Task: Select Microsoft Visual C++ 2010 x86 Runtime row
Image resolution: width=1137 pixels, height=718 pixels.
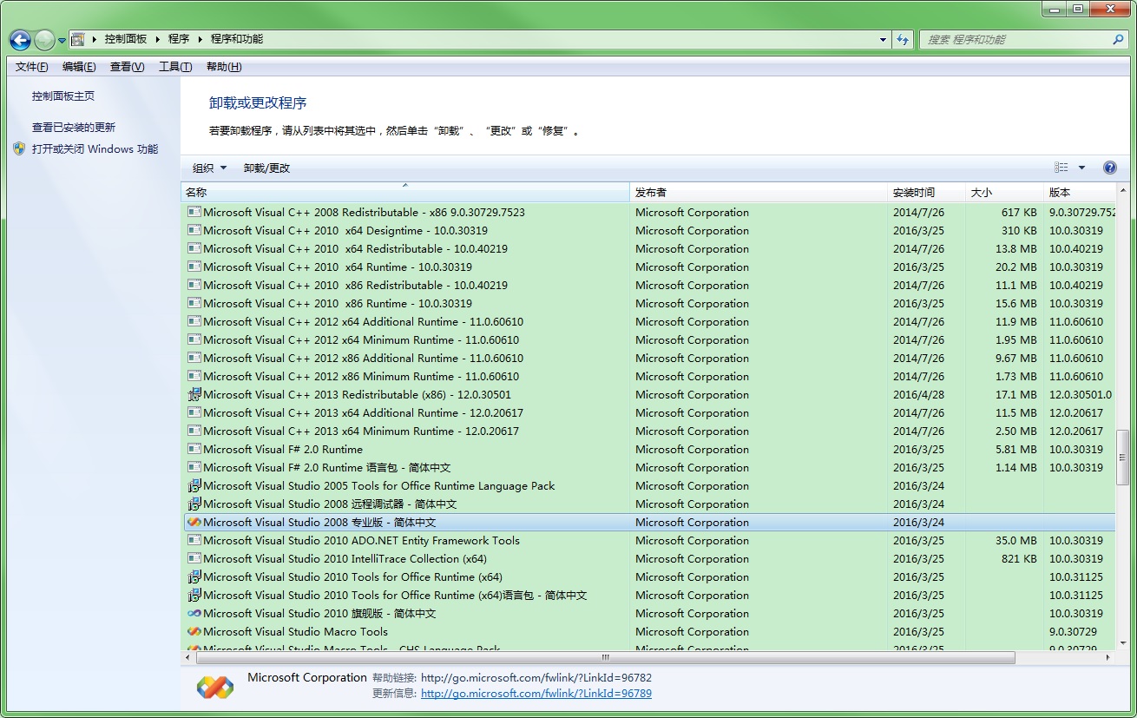Action: tap(648, 303)
